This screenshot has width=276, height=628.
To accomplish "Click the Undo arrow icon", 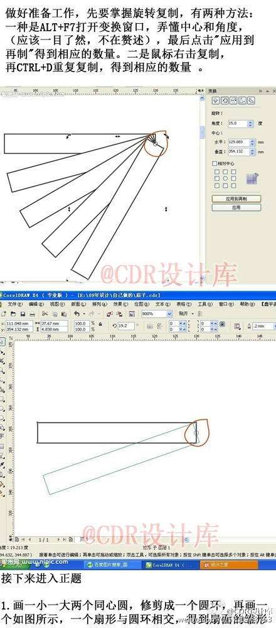I will click(x=77, y=314).
